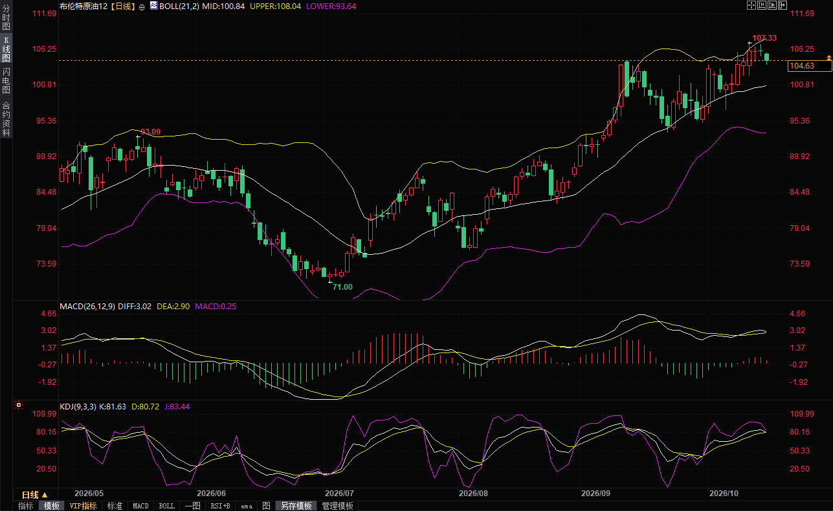
Task: Apply the 标准 template
Action: point(115,506)
